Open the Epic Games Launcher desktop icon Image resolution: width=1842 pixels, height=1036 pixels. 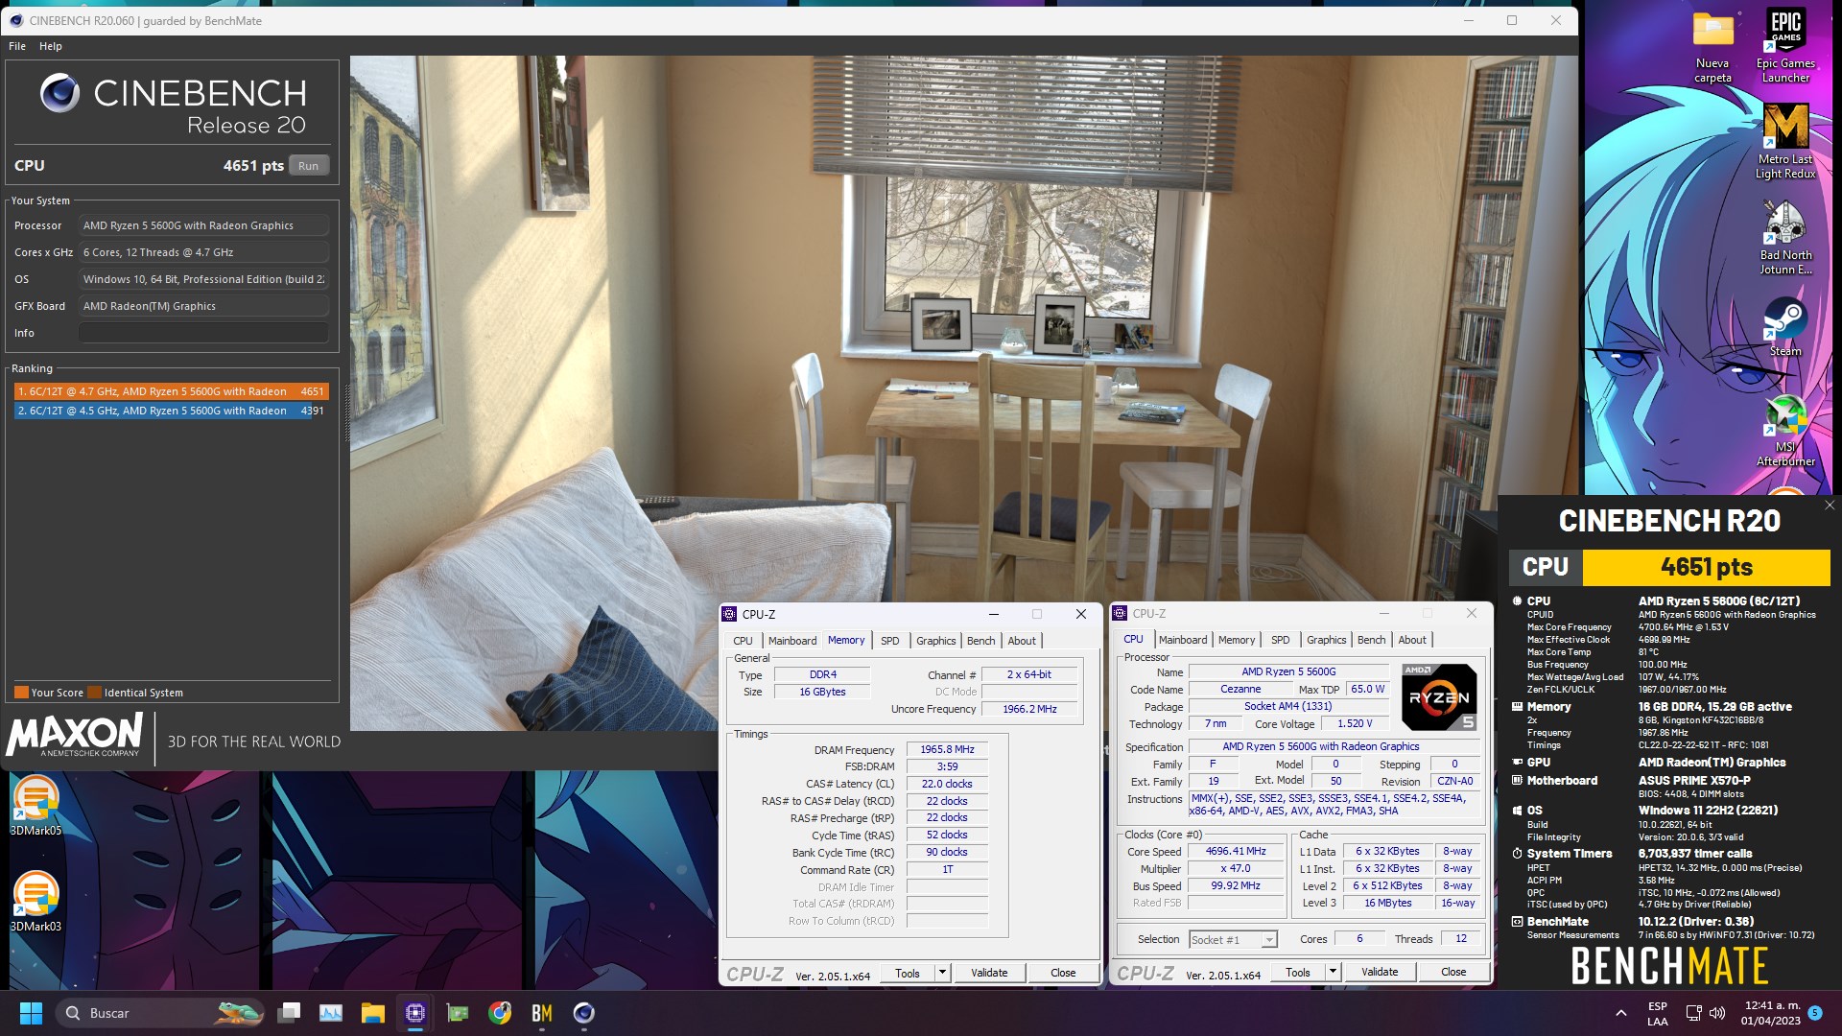point(1785,45)
